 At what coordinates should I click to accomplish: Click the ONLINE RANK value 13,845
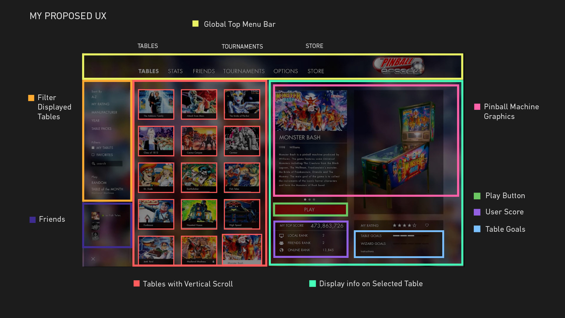[328, 250]
